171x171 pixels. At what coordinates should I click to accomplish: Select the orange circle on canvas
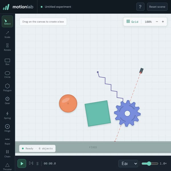68,103
